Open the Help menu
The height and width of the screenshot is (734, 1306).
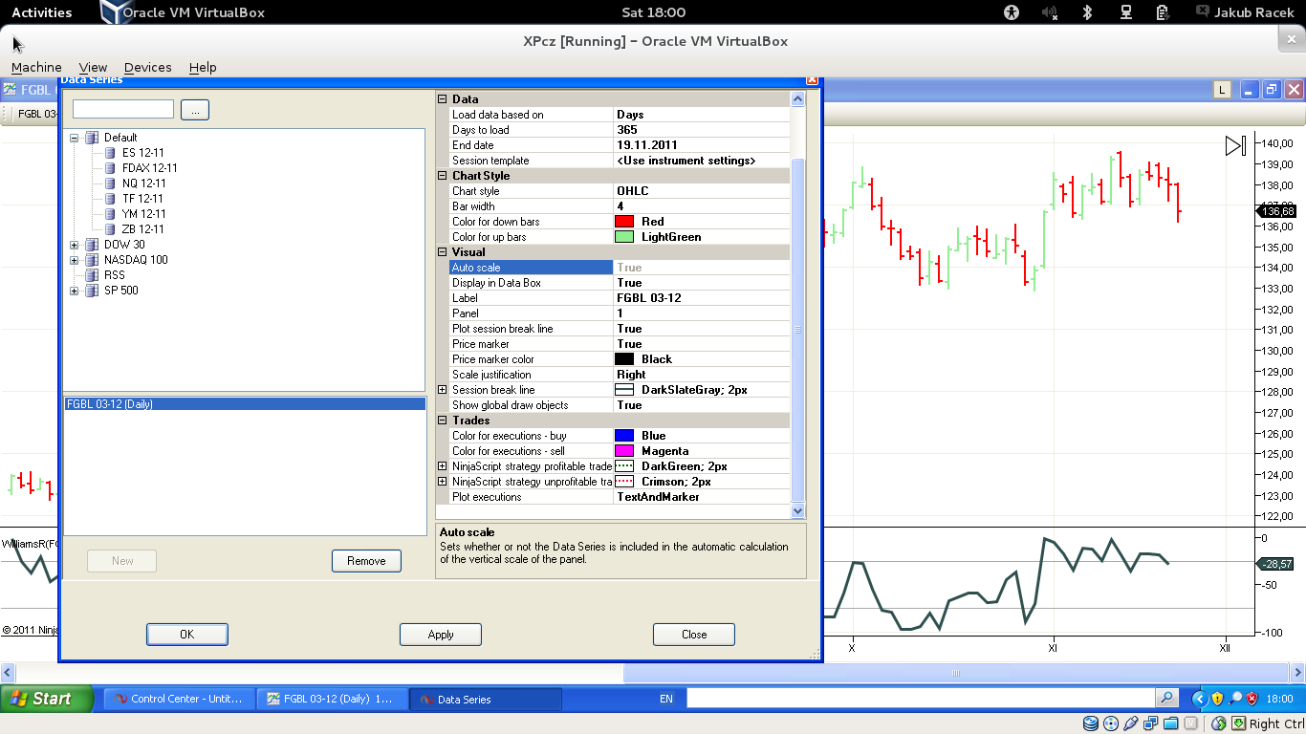[203, 67]
